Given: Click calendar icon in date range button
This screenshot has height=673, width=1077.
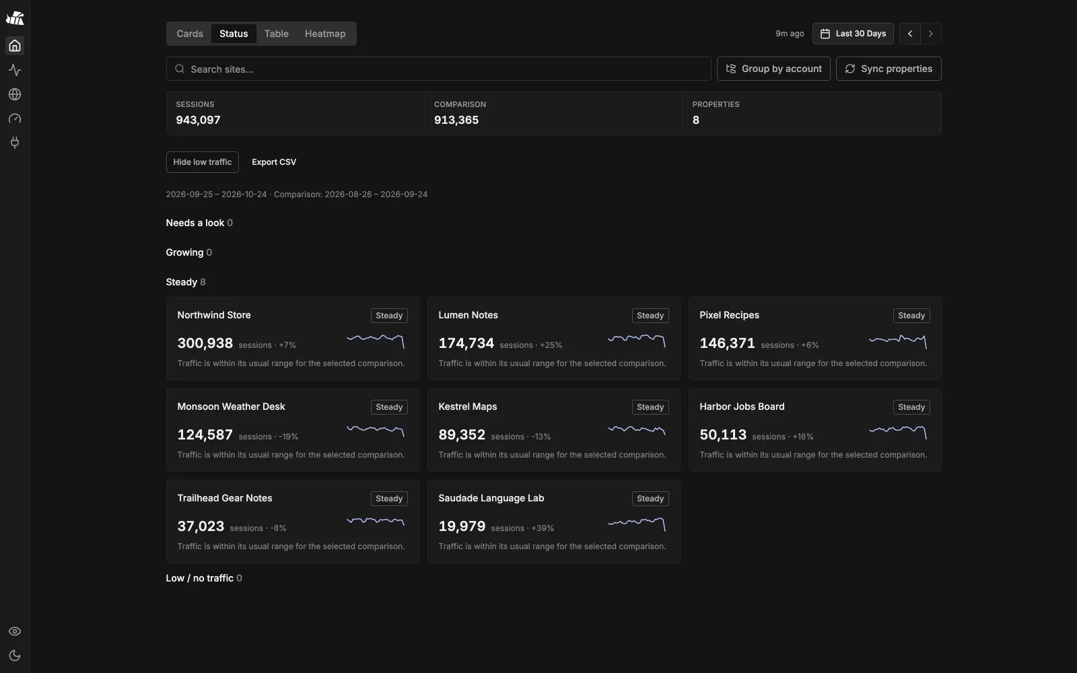Looking at the screenshot, I should (x=825, y=34).
